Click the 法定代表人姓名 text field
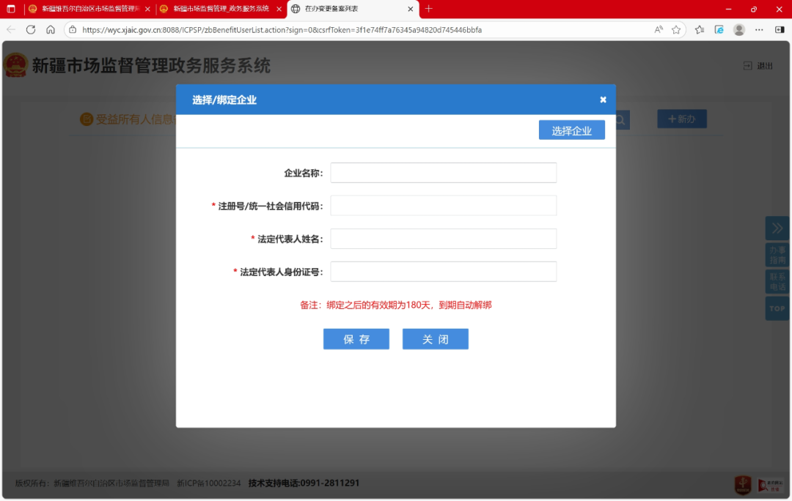The image size is (792, 501). click(x=443, y=239)
